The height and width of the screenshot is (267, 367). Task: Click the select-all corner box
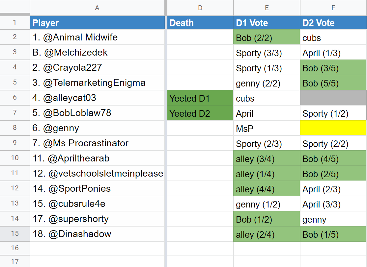15,8
